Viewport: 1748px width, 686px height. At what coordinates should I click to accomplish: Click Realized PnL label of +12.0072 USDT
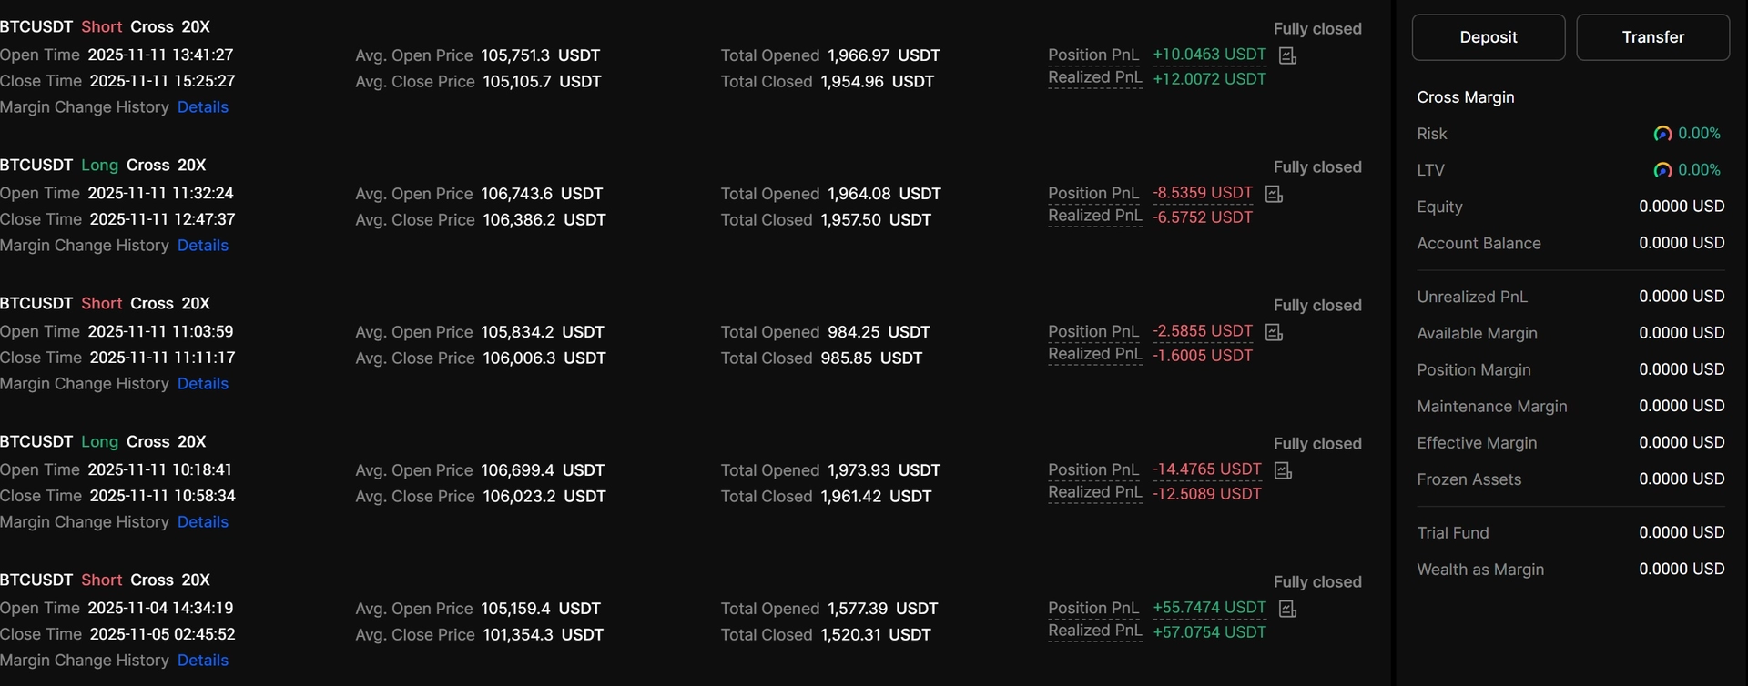(x=1094, y=78)
